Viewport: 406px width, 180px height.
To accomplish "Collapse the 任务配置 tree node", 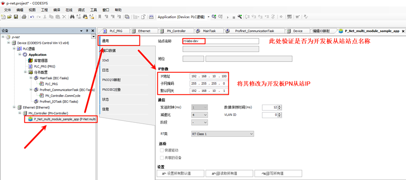I will (x=26, y=72).
